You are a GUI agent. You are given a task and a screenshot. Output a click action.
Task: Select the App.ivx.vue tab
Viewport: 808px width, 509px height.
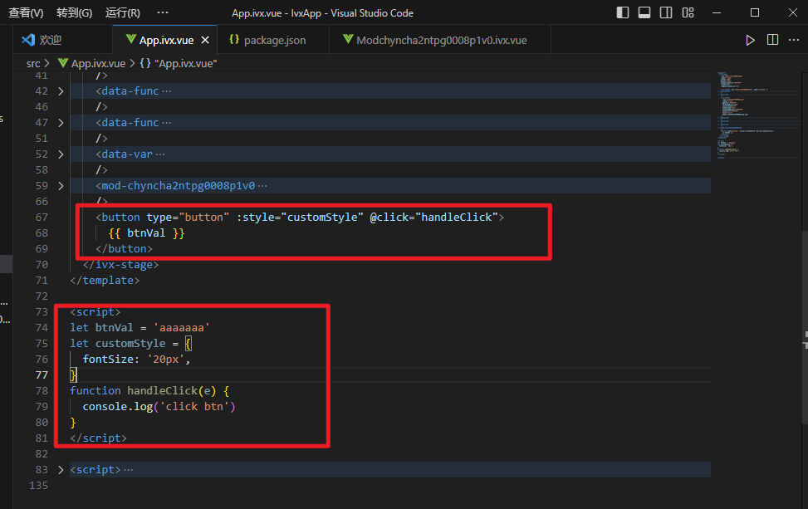[164, 40]
